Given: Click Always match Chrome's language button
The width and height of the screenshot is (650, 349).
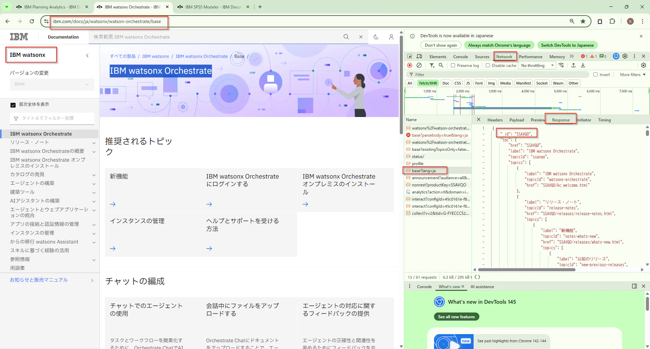Looking at the screenshot, I should pos(499,45).
